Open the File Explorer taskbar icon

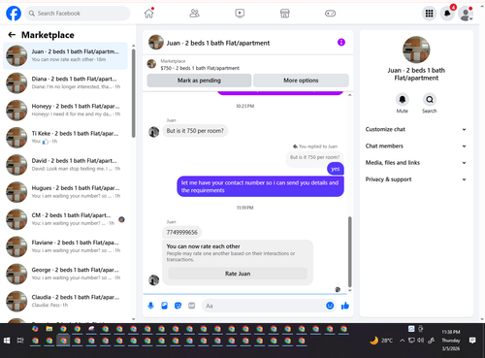click(49, 329)
